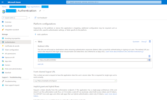Click the Roles and administrators icon
This screenshot has width=167, height=100.
tap(3, 69)
